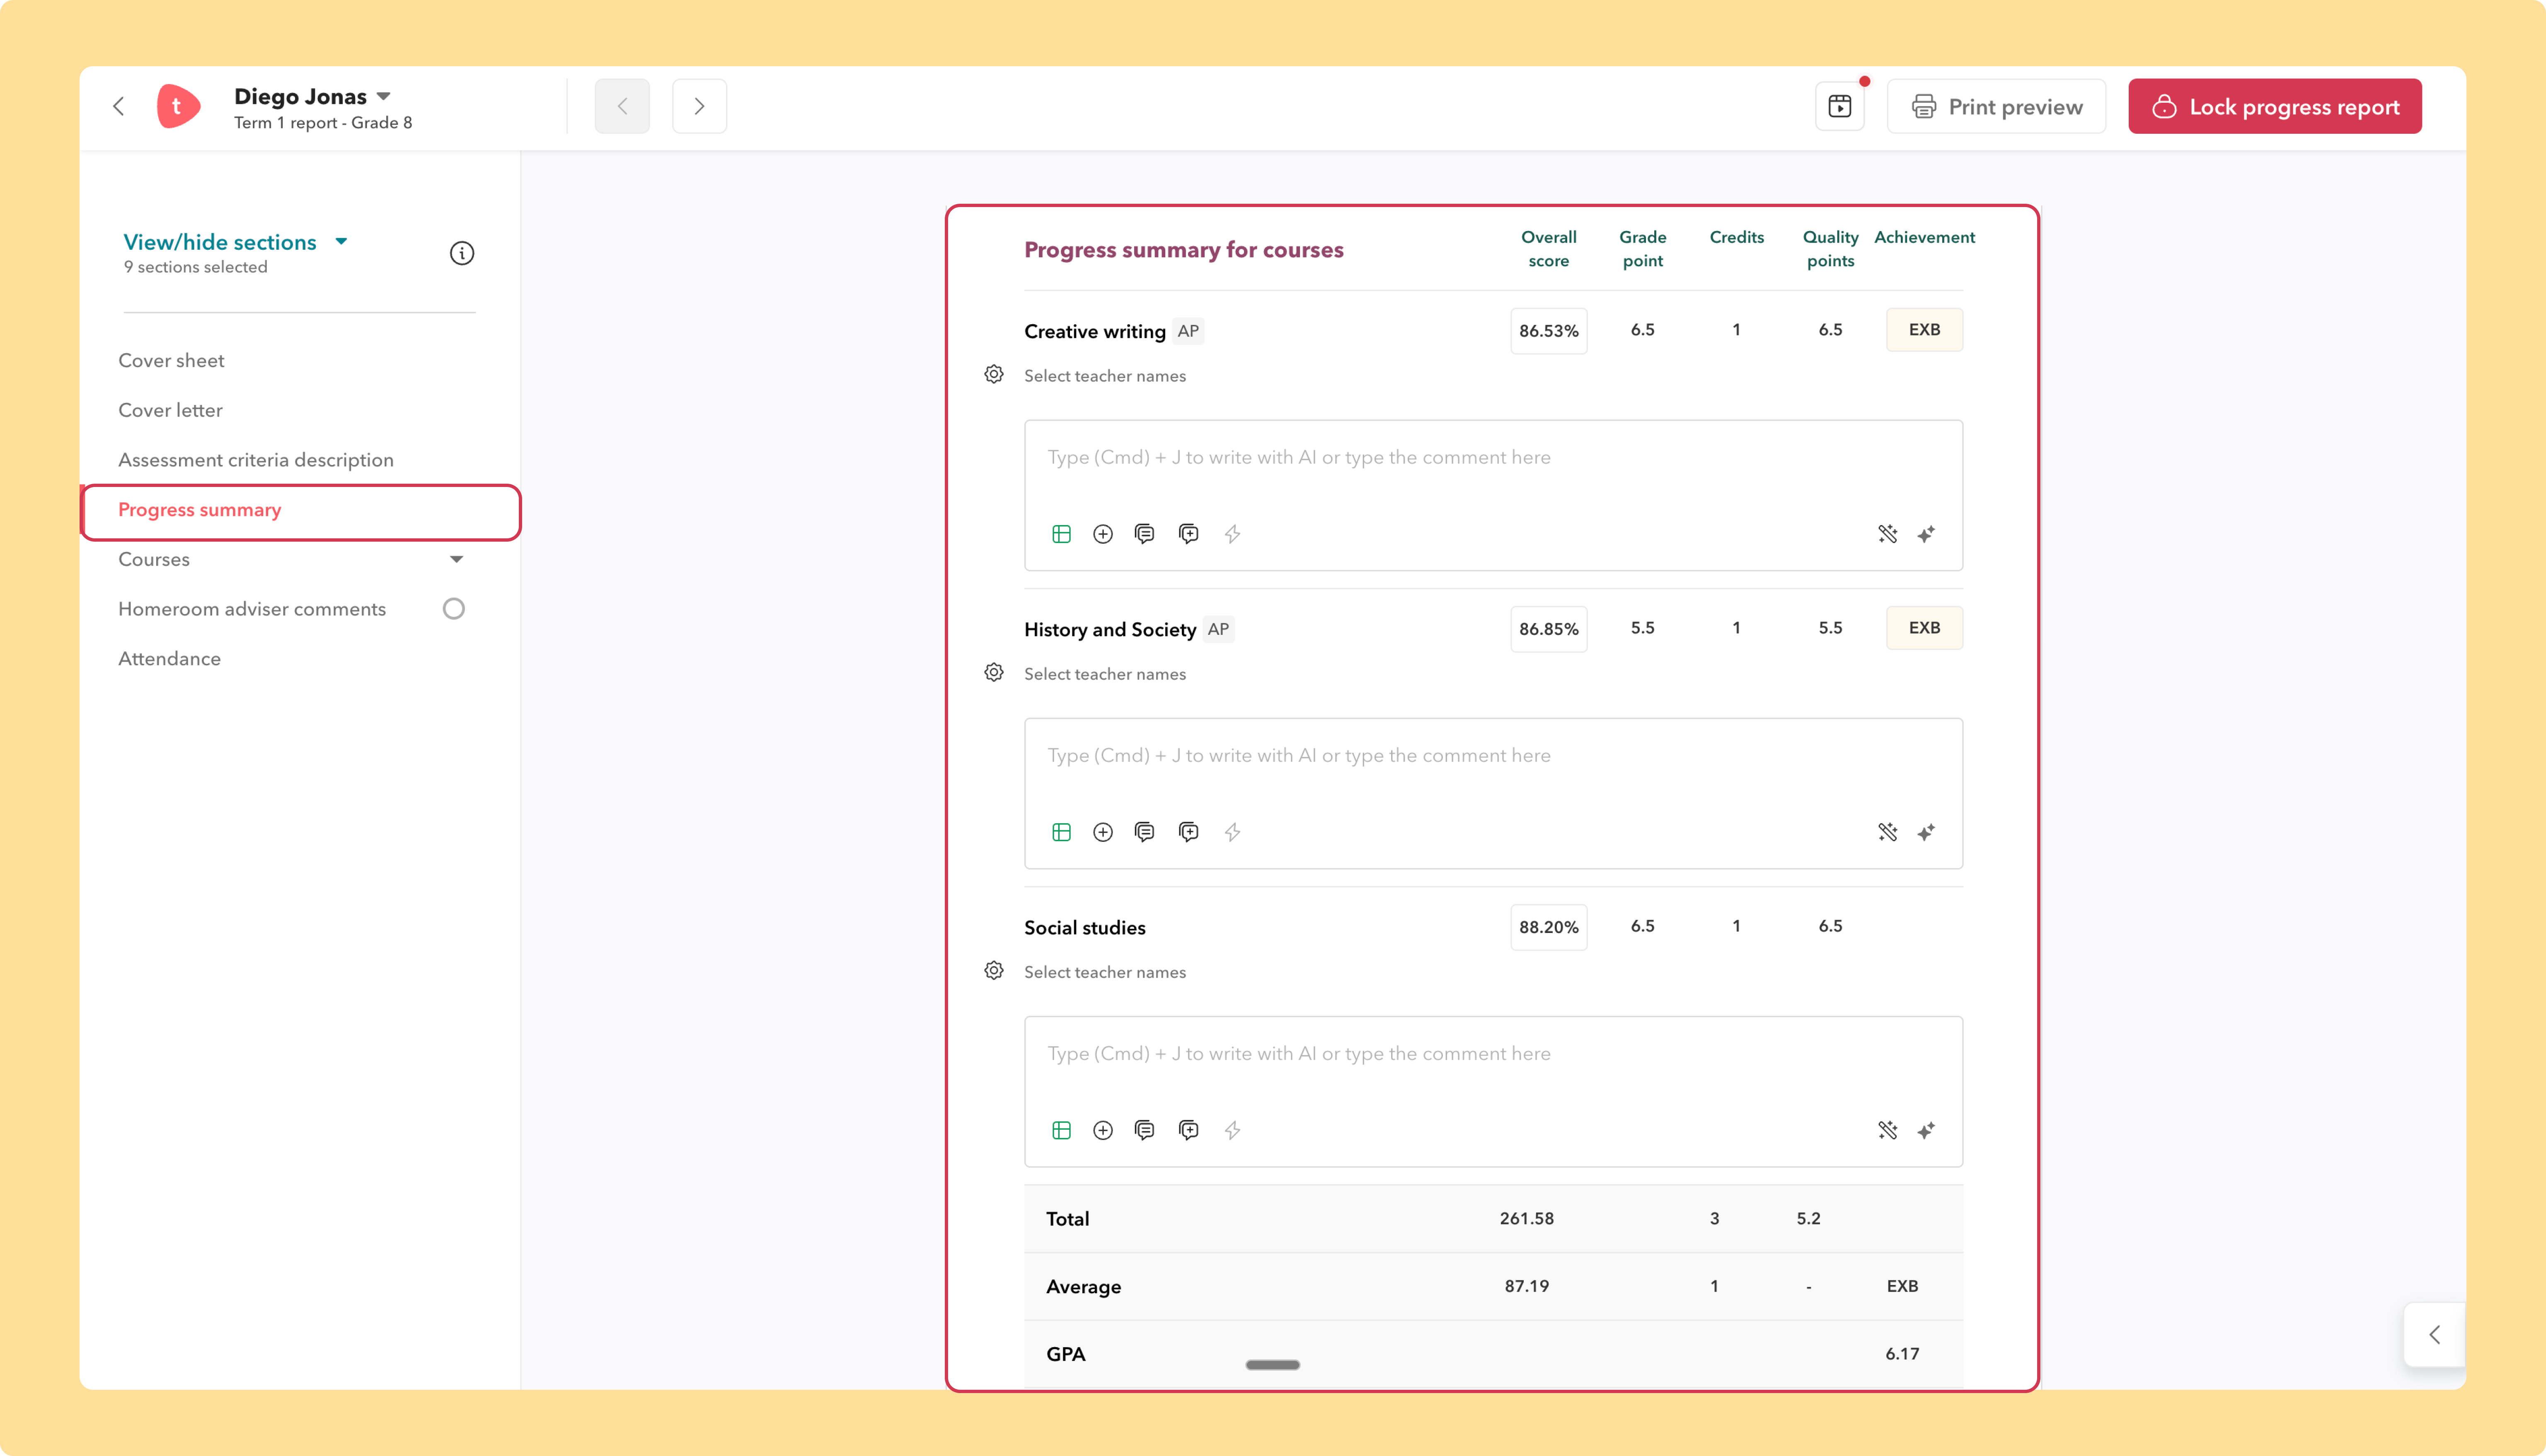Viewport: 2546px width, 1456px height.
Task: Open the gear settings for Social studies
Action: pyautogui.click(x=993, y=970)
